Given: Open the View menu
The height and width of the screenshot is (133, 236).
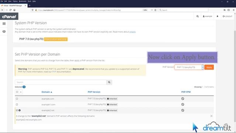Looking at the screenshot, I should (10, 1).
